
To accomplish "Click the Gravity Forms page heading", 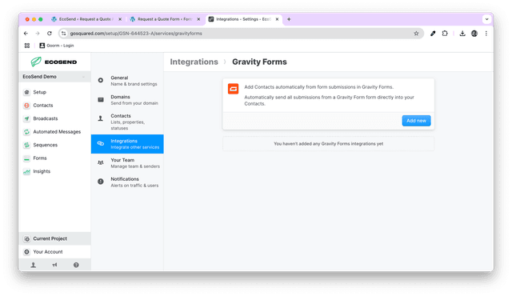I will tap(259, 62).
